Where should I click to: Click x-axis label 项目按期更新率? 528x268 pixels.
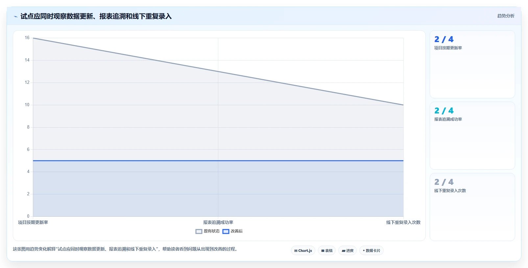tap(33, 223)
